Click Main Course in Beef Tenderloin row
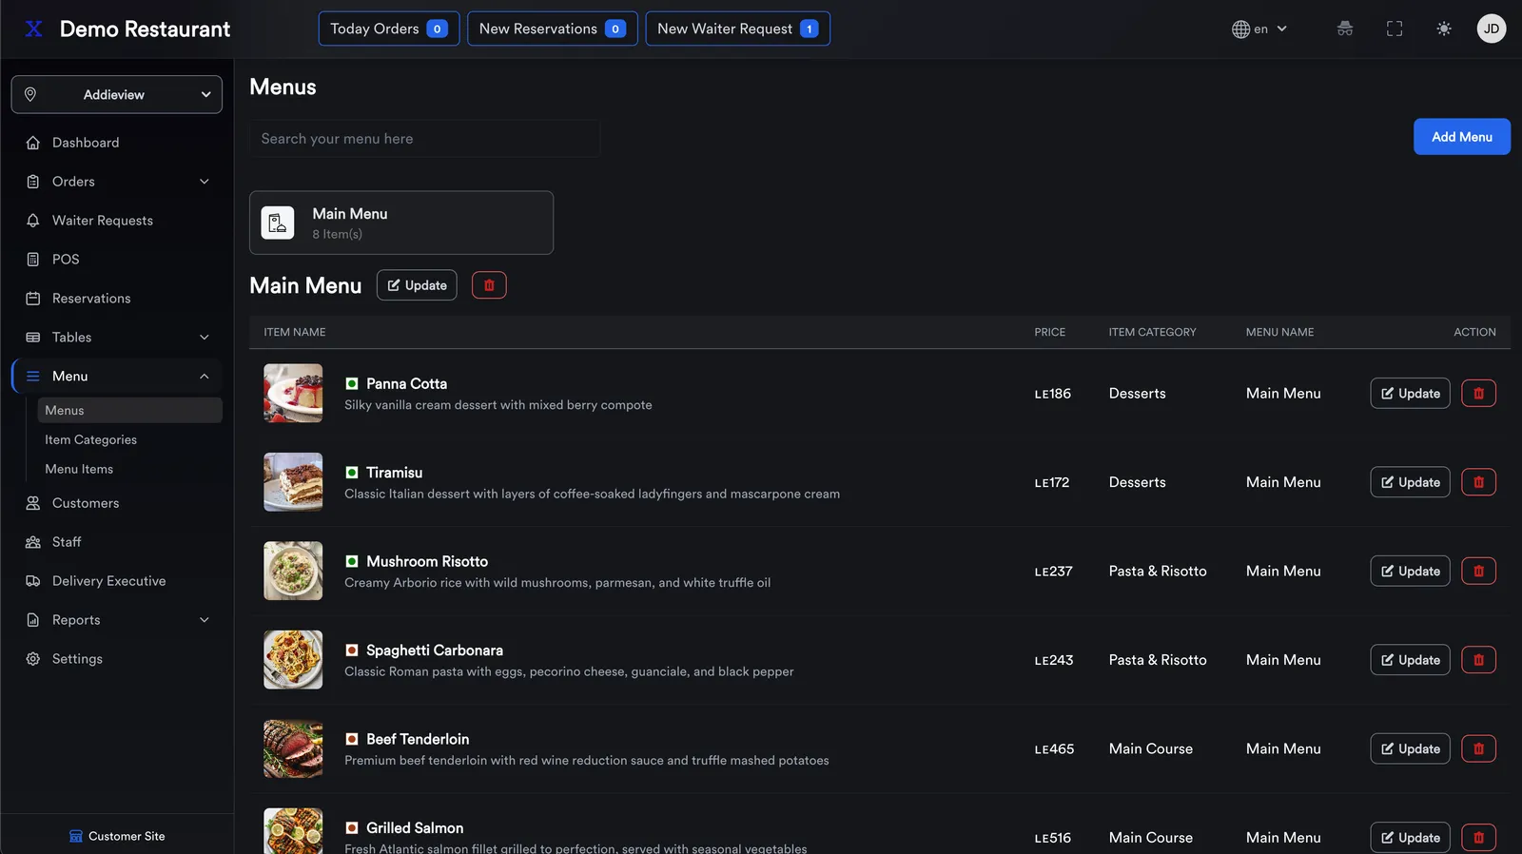The width and height of the screenshot is (1522, 854). click(1150, 749)
